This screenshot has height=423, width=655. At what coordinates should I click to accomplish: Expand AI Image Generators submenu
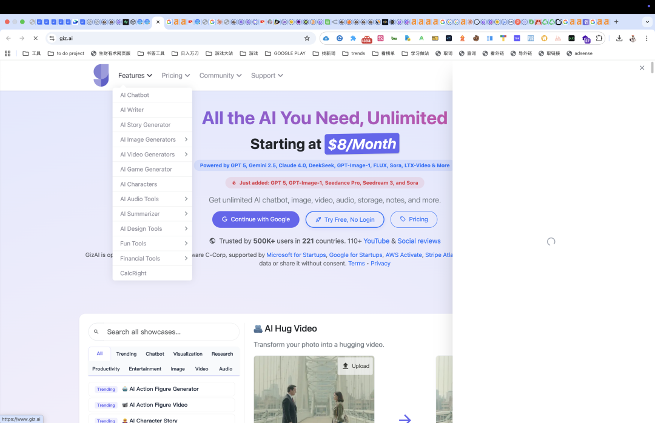tap(152, 139)
